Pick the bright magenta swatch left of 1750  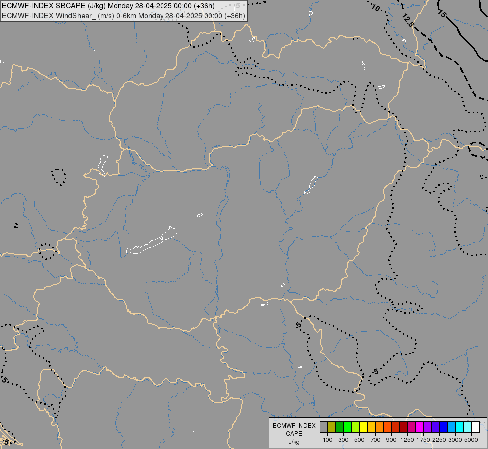(419, 427)
